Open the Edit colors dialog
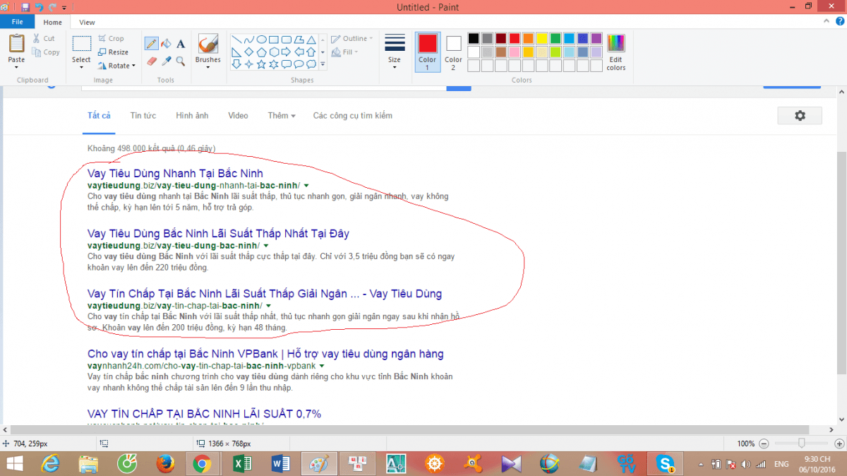The height and width of the screenshot is (476, 847). [616, 52]
